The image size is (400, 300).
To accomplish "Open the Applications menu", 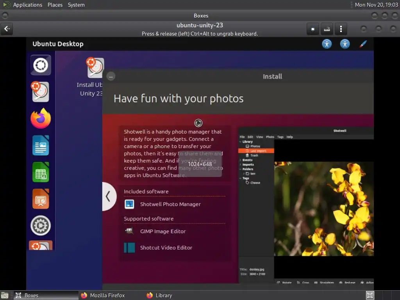I will [28, 5].
